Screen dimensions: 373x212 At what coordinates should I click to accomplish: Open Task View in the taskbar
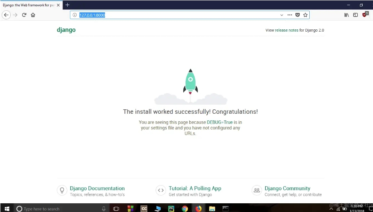[x=116, y=209]
